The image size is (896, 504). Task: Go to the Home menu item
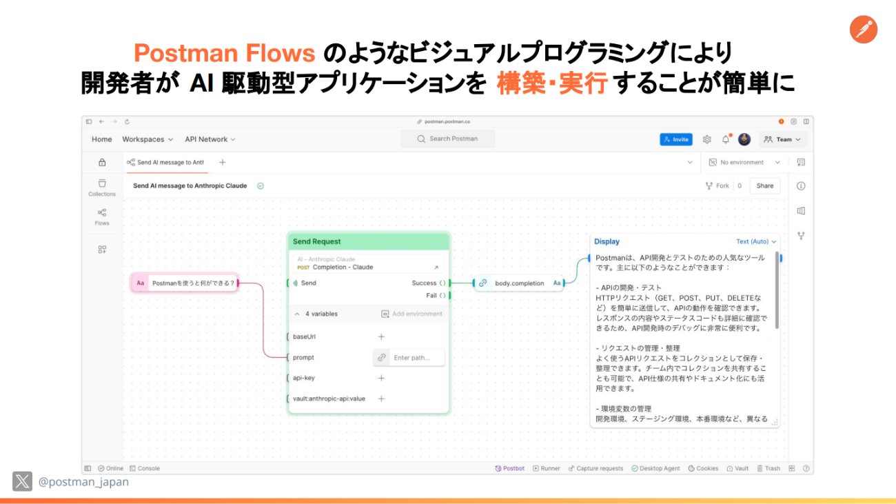[102, 139]
